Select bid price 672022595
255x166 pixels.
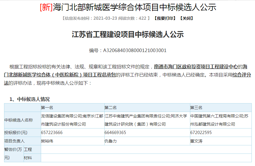click(201, 133)
